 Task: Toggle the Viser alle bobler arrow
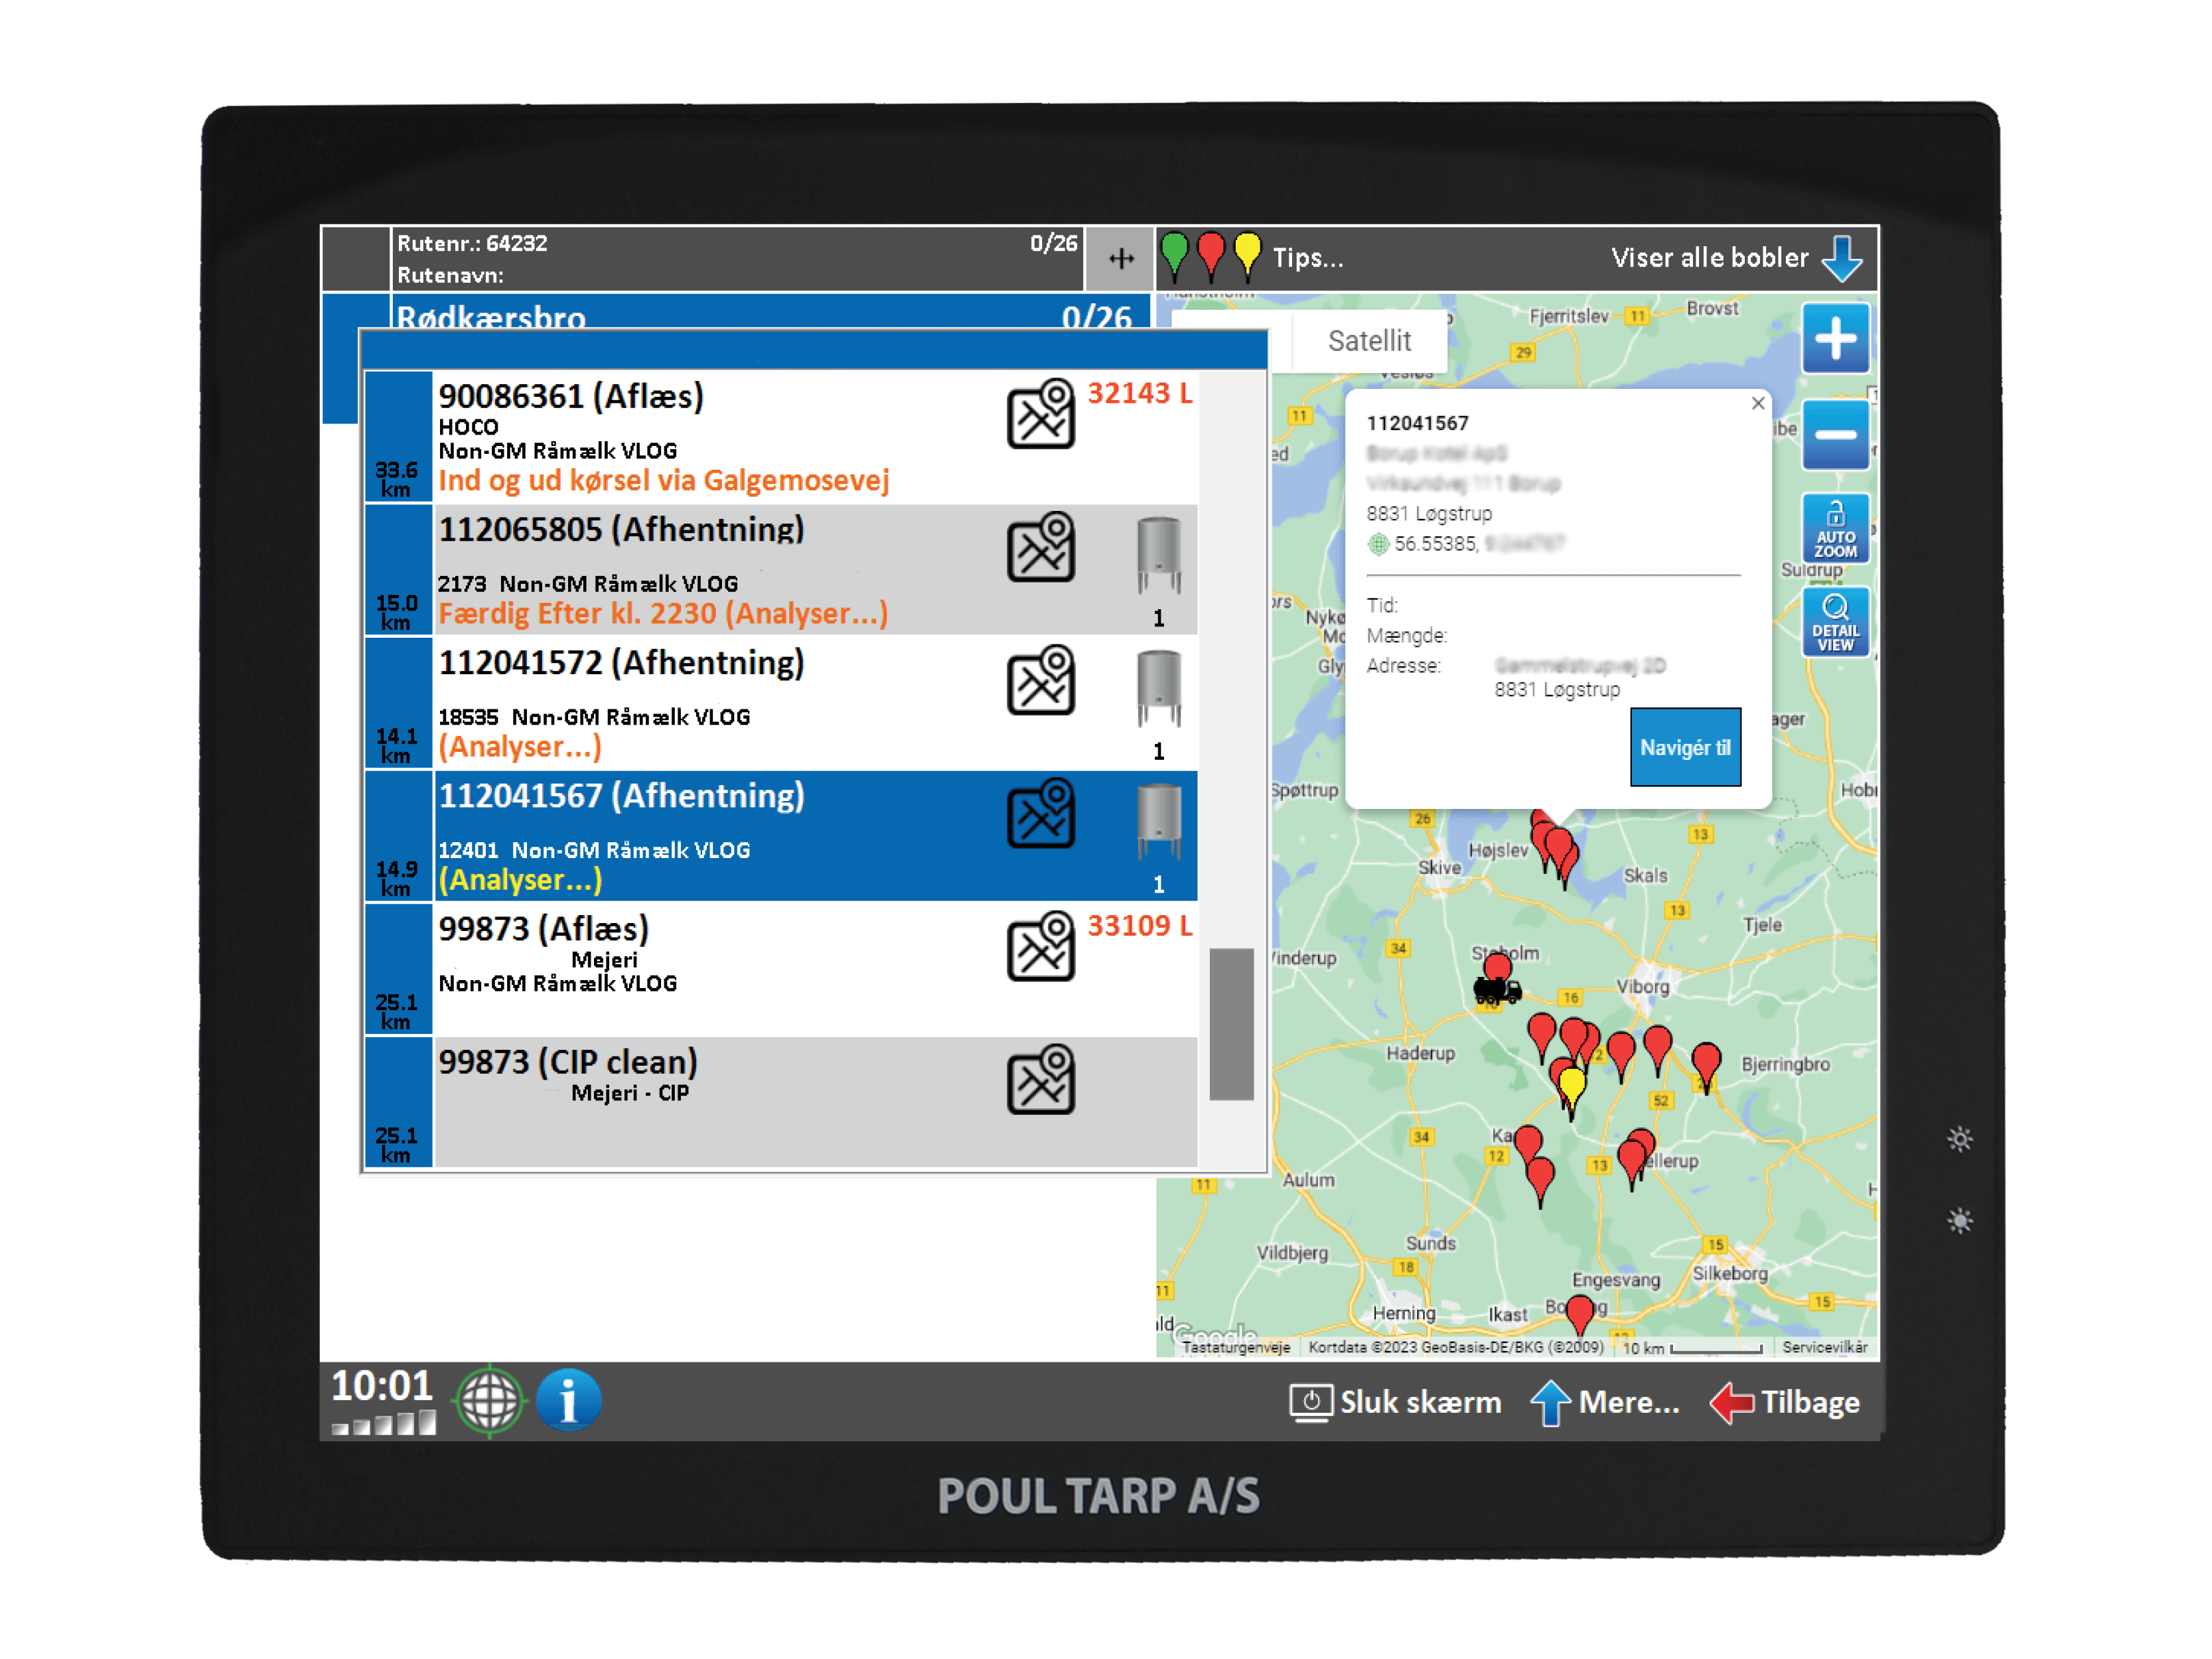click(x=1841, y=258)
